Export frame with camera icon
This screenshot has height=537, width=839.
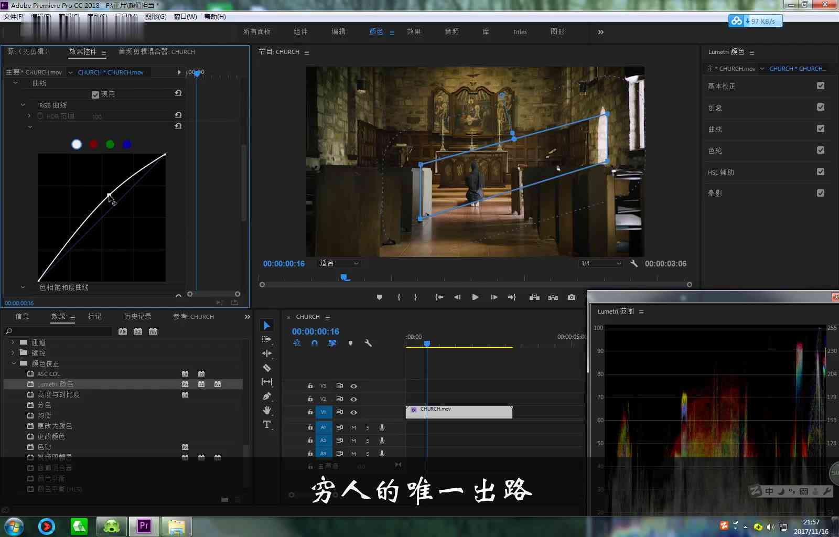(572, 297)
